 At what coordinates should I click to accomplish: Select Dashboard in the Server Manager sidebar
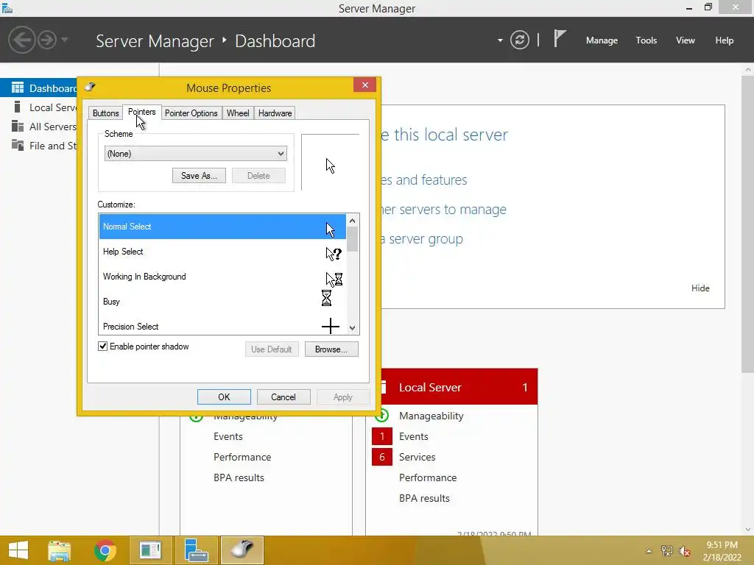point(39,88)
